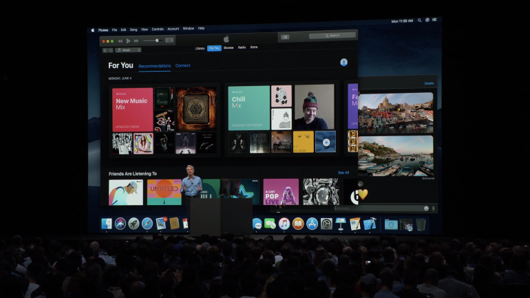Open the Connect sub-tab
Image resolution: width=530 pixels, height=298 pixels.
pyautogui.click(x=182, y=65)
